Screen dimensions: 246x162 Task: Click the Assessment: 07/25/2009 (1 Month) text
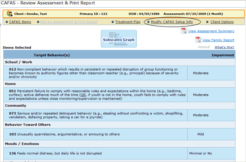pos(193,14)
